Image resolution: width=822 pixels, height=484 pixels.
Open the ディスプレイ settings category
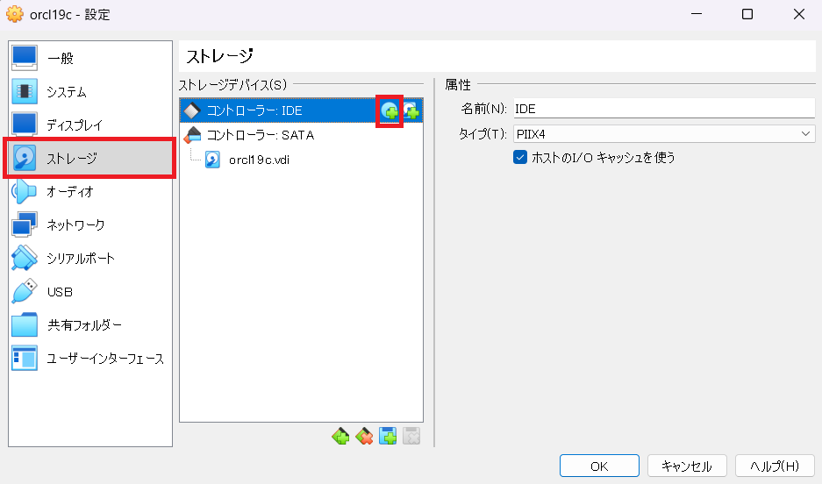[x=74, y=125]
